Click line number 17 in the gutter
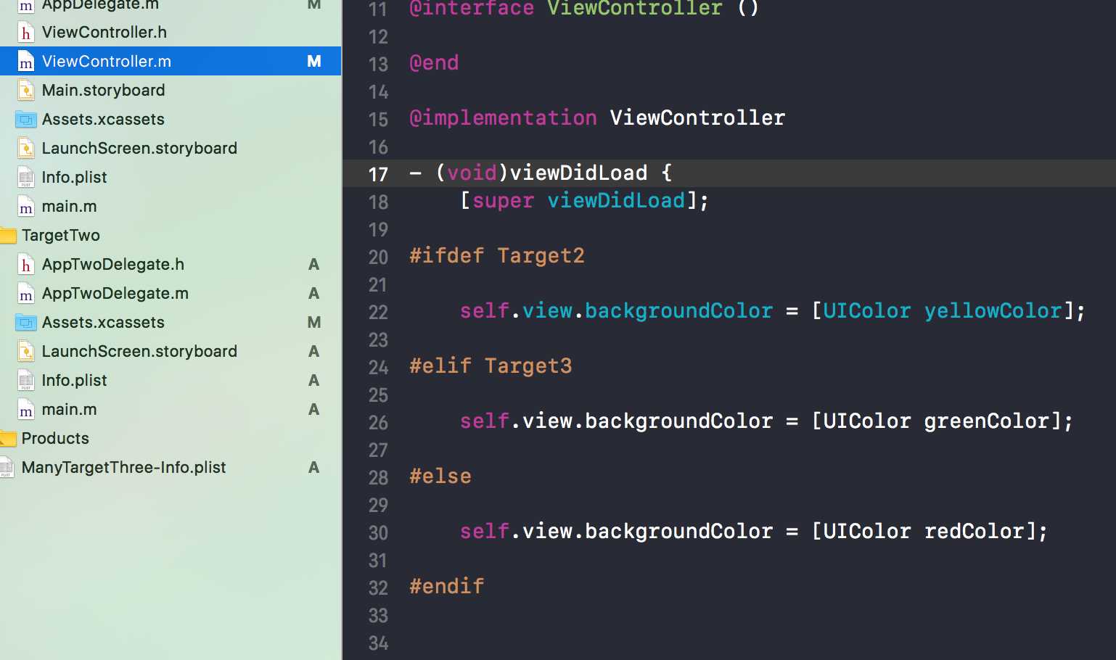1116x660 pixels. click(378, 174)
